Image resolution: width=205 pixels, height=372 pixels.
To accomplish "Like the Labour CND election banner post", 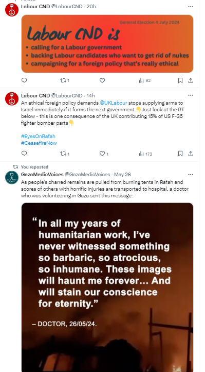I will point(102,80).
